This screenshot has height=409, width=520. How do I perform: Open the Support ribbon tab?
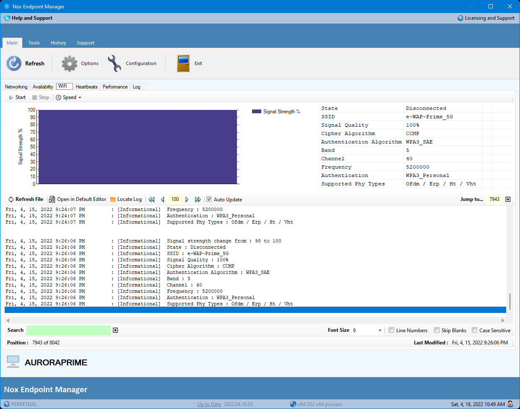click(x=86, y=43)
